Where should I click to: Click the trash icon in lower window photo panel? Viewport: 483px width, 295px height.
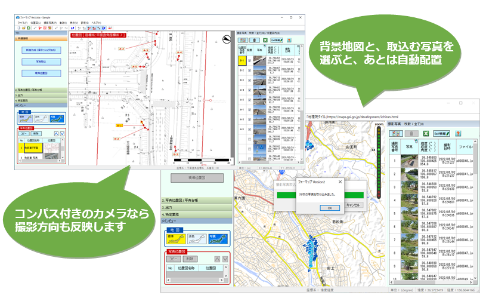point(411,133)
